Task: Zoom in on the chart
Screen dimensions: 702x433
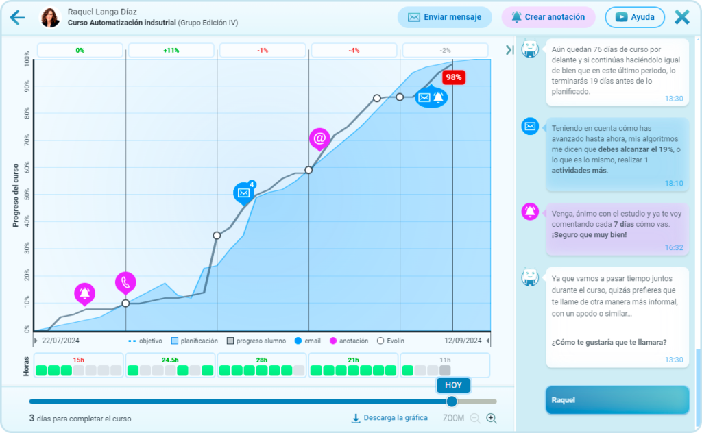Action: pos(492,418)
